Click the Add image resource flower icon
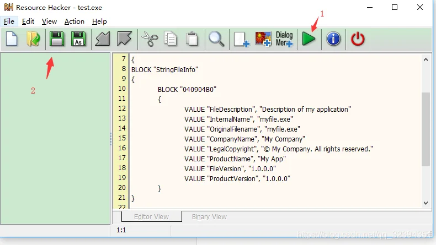Screen dimensions: 436x245 coord(263,39)
